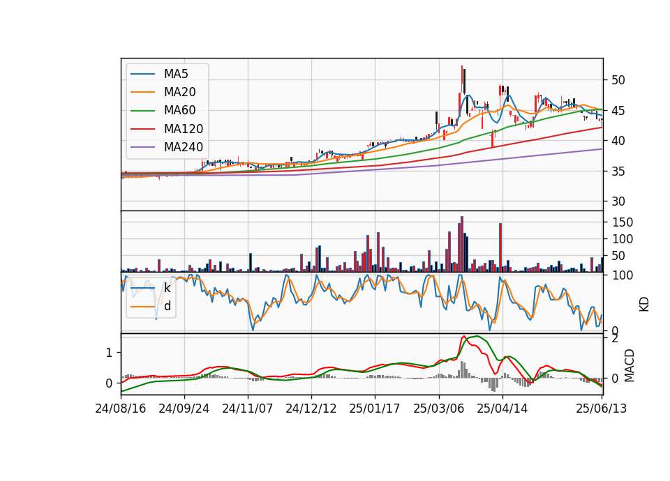This screenshot has height=481, width=670.
Task: Click the MACD left axis value 1
Action: click(109, 353)
